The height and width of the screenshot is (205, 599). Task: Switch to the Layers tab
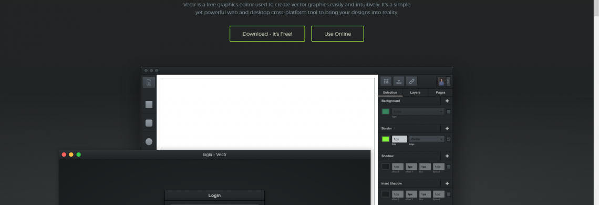[x=415, y=93]
